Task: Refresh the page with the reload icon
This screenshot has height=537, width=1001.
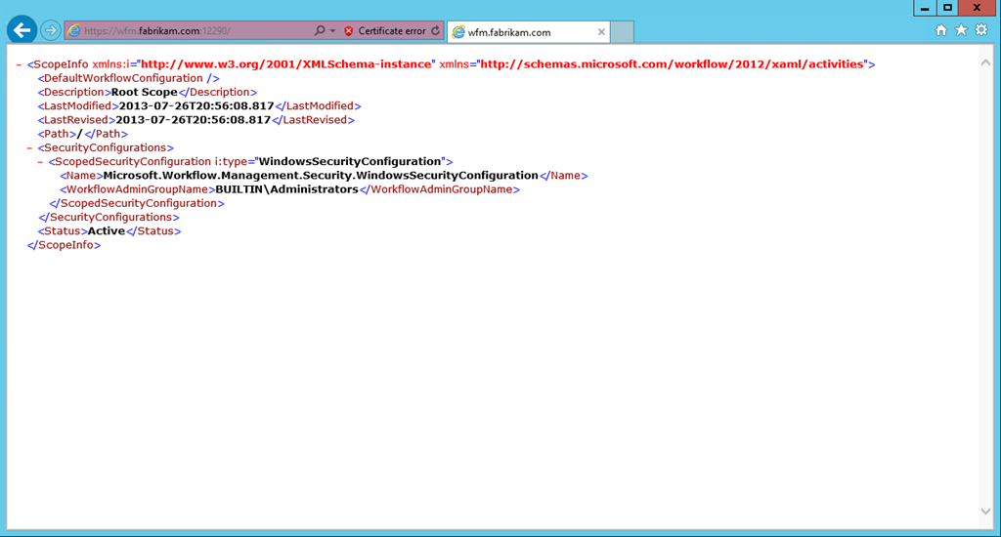Action: coord(435,30)
